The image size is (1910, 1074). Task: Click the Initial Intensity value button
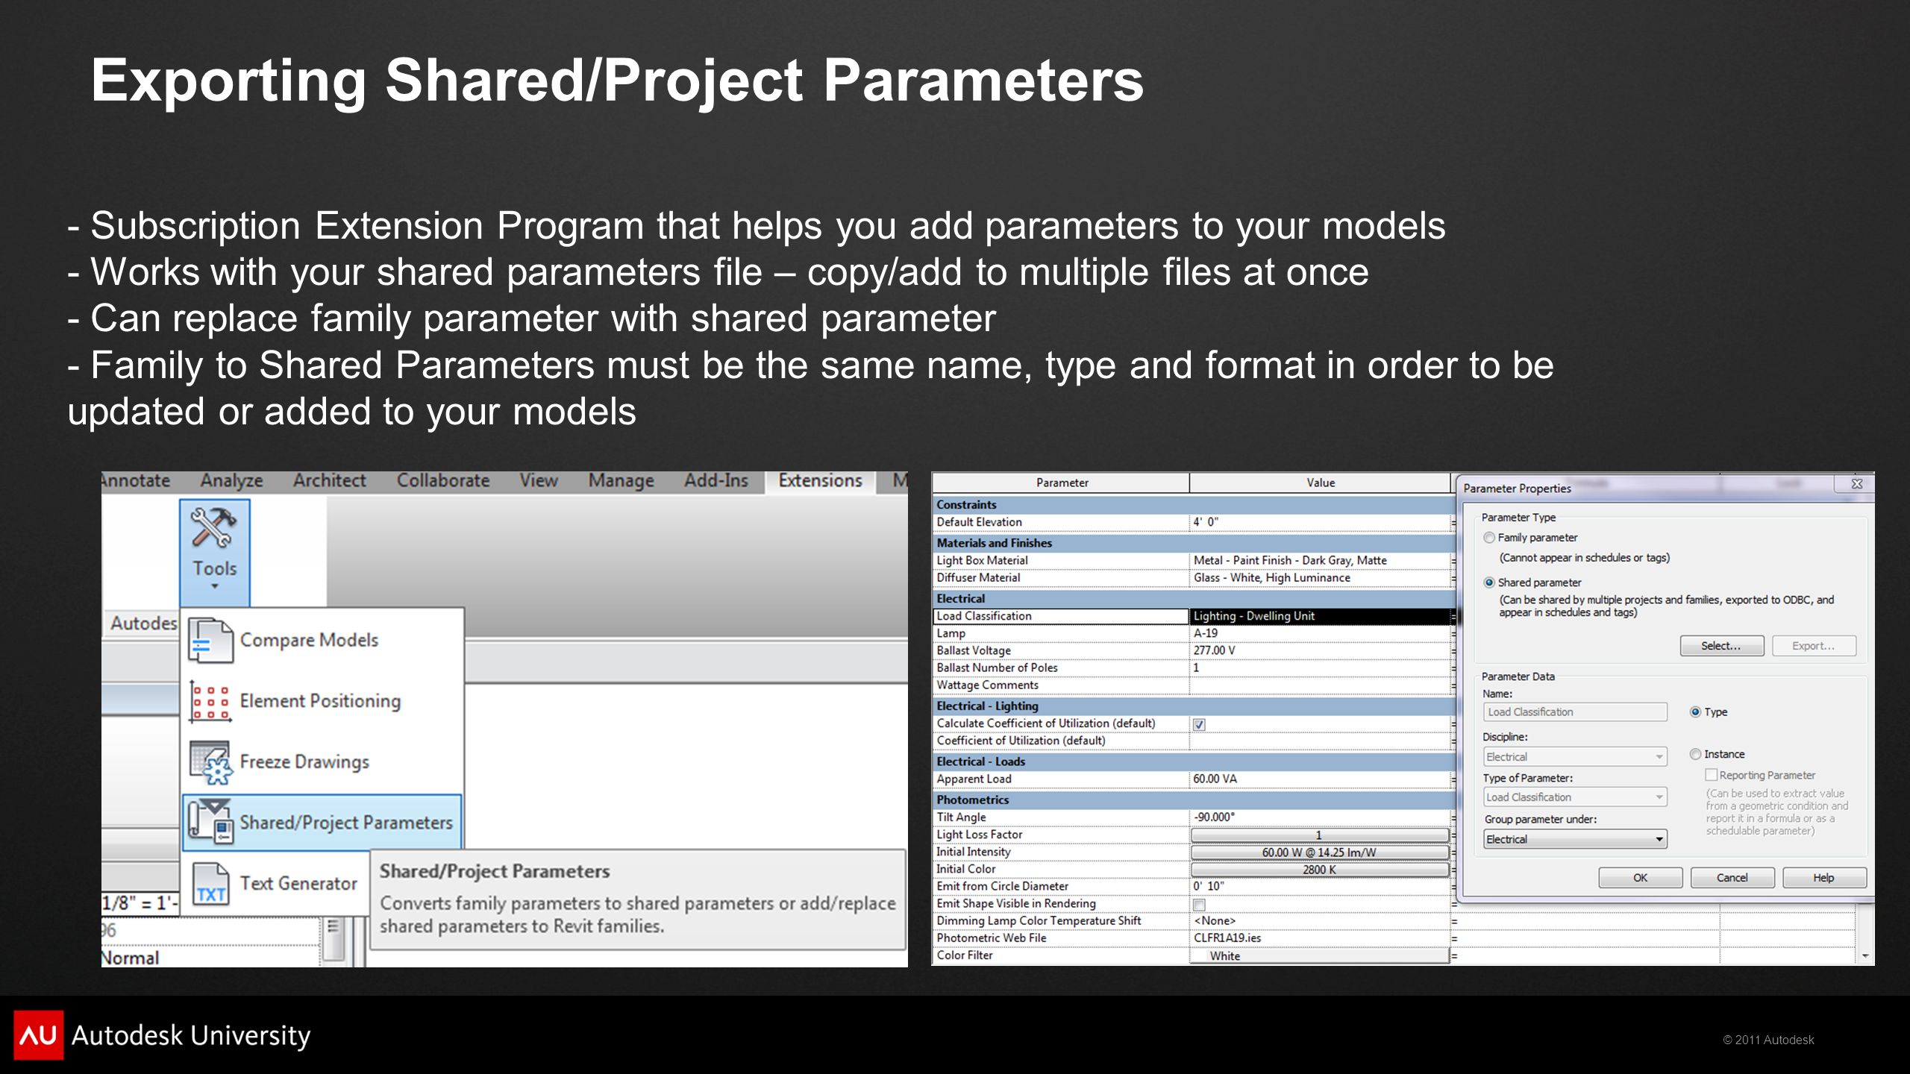pos(1319,852)
